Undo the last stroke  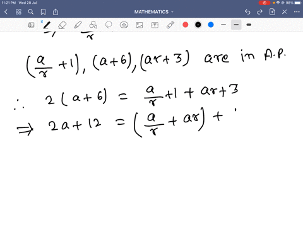247,12
